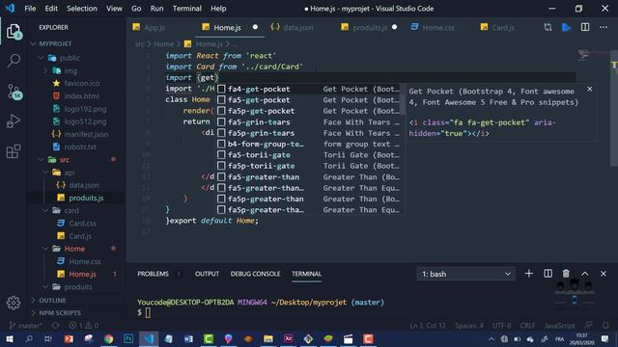Open Manage settings gear icon

[14, 303]
